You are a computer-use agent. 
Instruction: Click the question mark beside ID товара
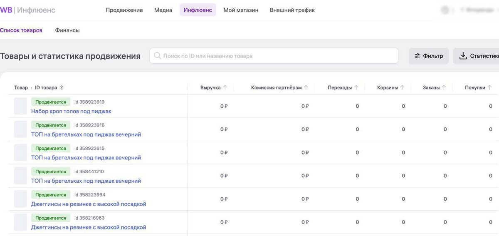click(x=62, y=87)
